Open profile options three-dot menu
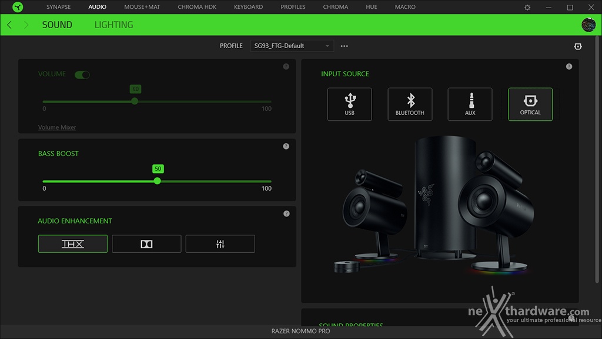The image size is (602, 339). tap(345, 46)
